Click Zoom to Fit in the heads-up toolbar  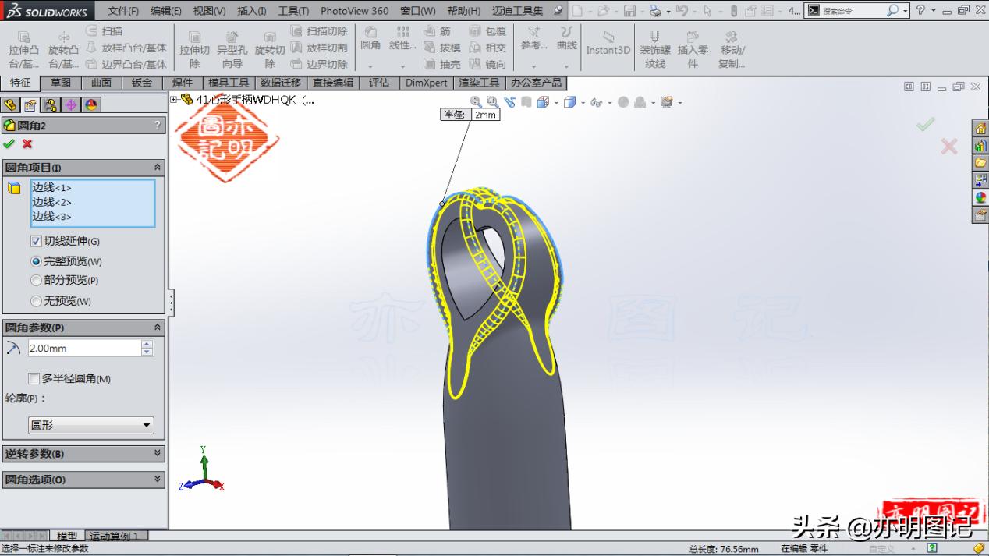click(477, 101)
